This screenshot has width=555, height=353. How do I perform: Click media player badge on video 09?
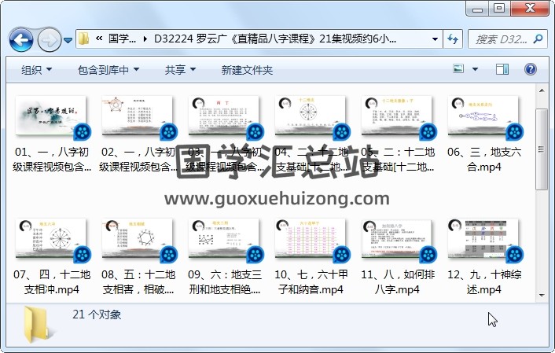pyautogui.click(x=255, y=255)
